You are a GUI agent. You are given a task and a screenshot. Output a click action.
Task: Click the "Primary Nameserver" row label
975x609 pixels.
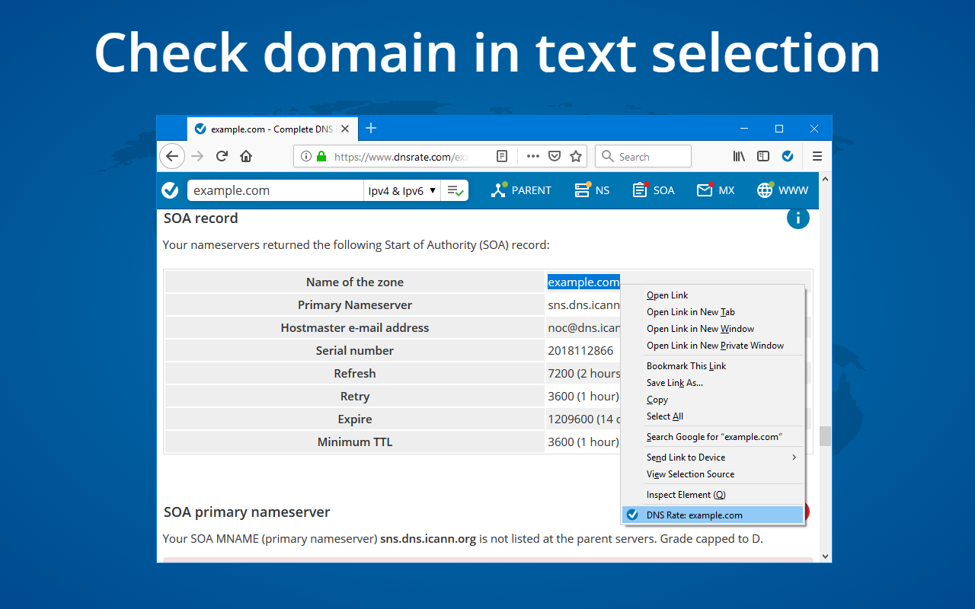point(355,305)
